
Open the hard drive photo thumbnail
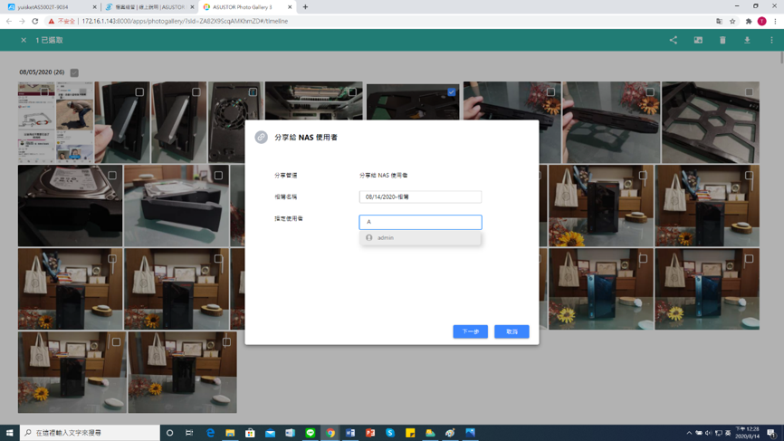70,206
